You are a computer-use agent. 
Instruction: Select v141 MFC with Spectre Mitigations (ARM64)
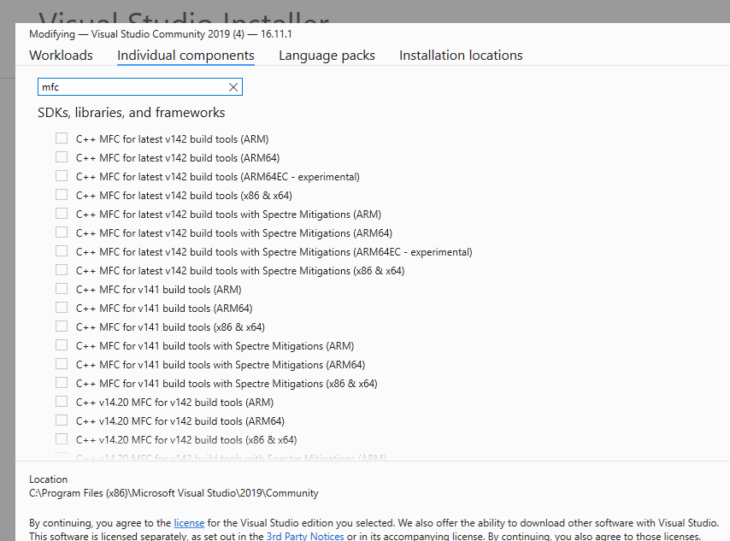[x=62, y=364]
